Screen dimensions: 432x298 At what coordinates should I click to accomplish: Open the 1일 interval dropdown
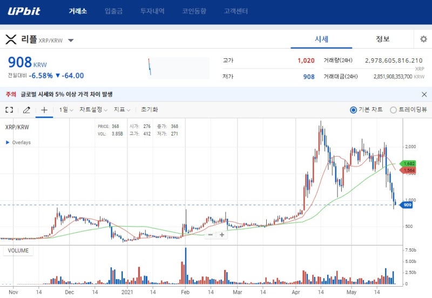point(66,110)
